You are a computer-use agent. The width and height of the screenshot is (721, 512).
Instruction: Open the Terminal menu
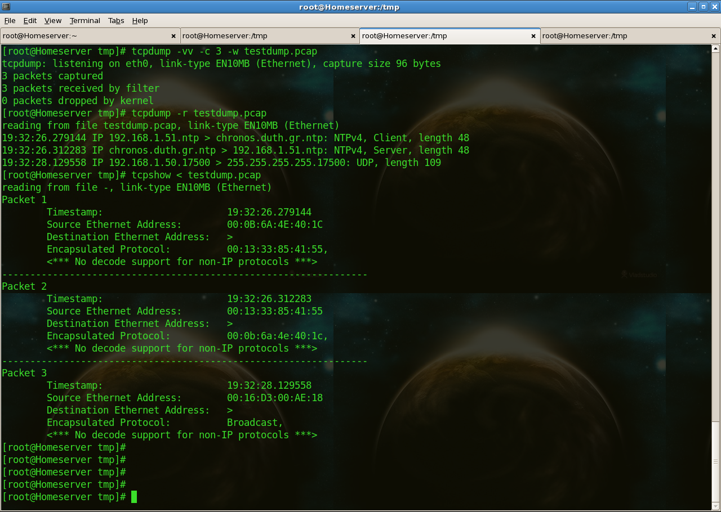(85, 20)
